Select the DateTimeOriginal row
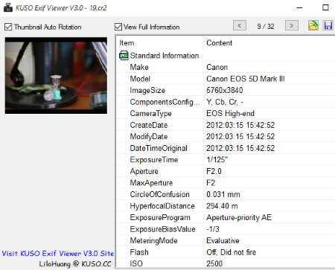335x270 pixels. (x=226, y=148)
